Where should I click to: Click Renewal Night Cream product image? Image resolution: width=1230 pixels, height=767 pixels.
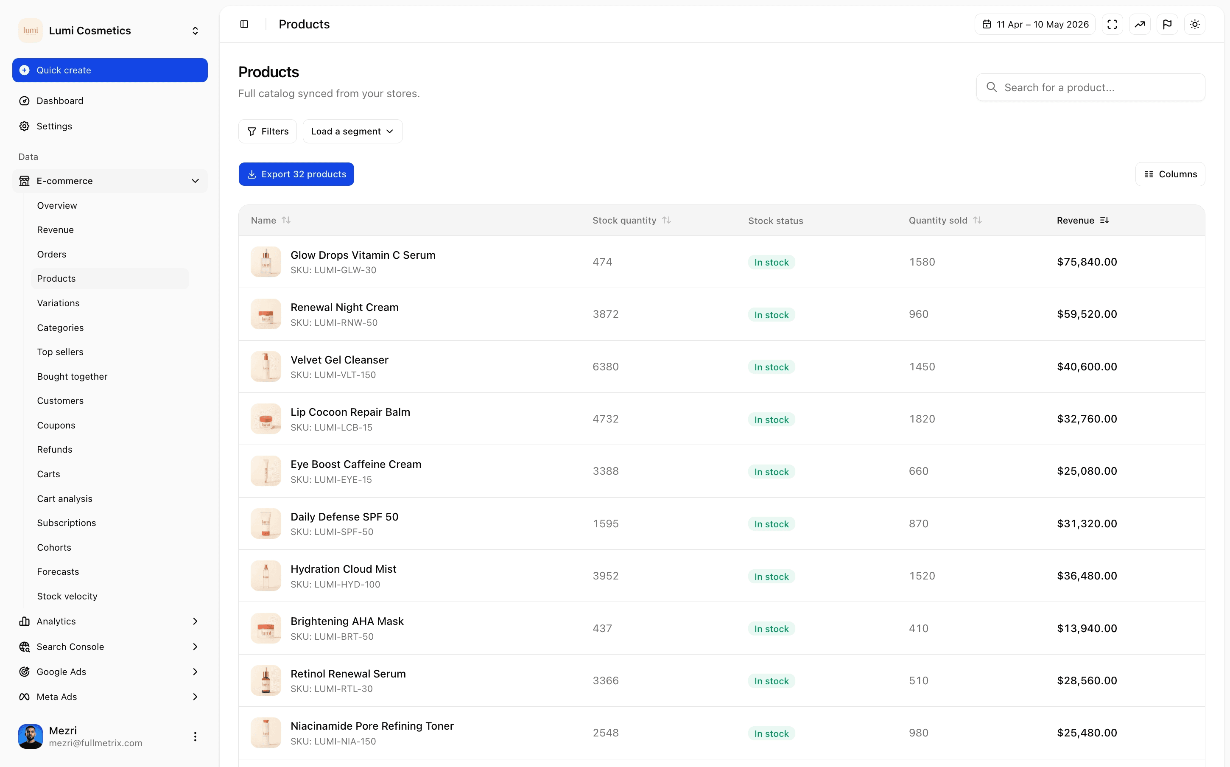click(x=266, y=314)
